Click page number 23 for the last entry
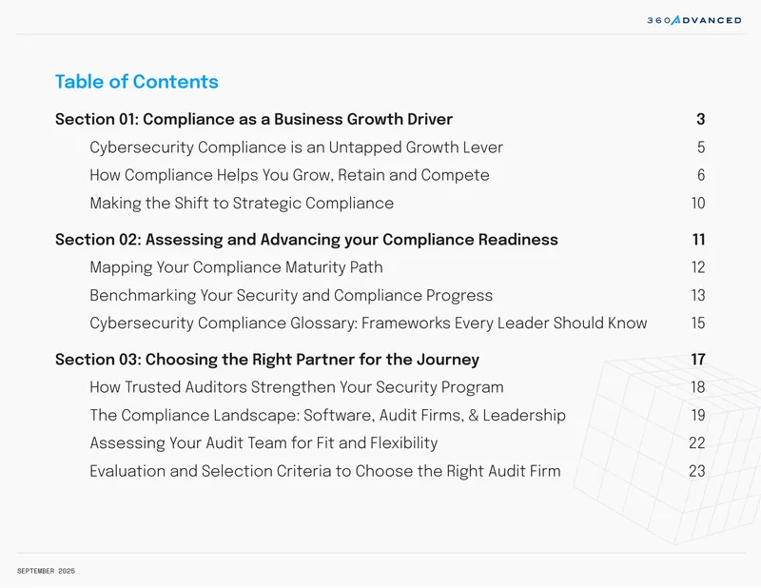Viewport: 761px width, 588px height. 697,471
